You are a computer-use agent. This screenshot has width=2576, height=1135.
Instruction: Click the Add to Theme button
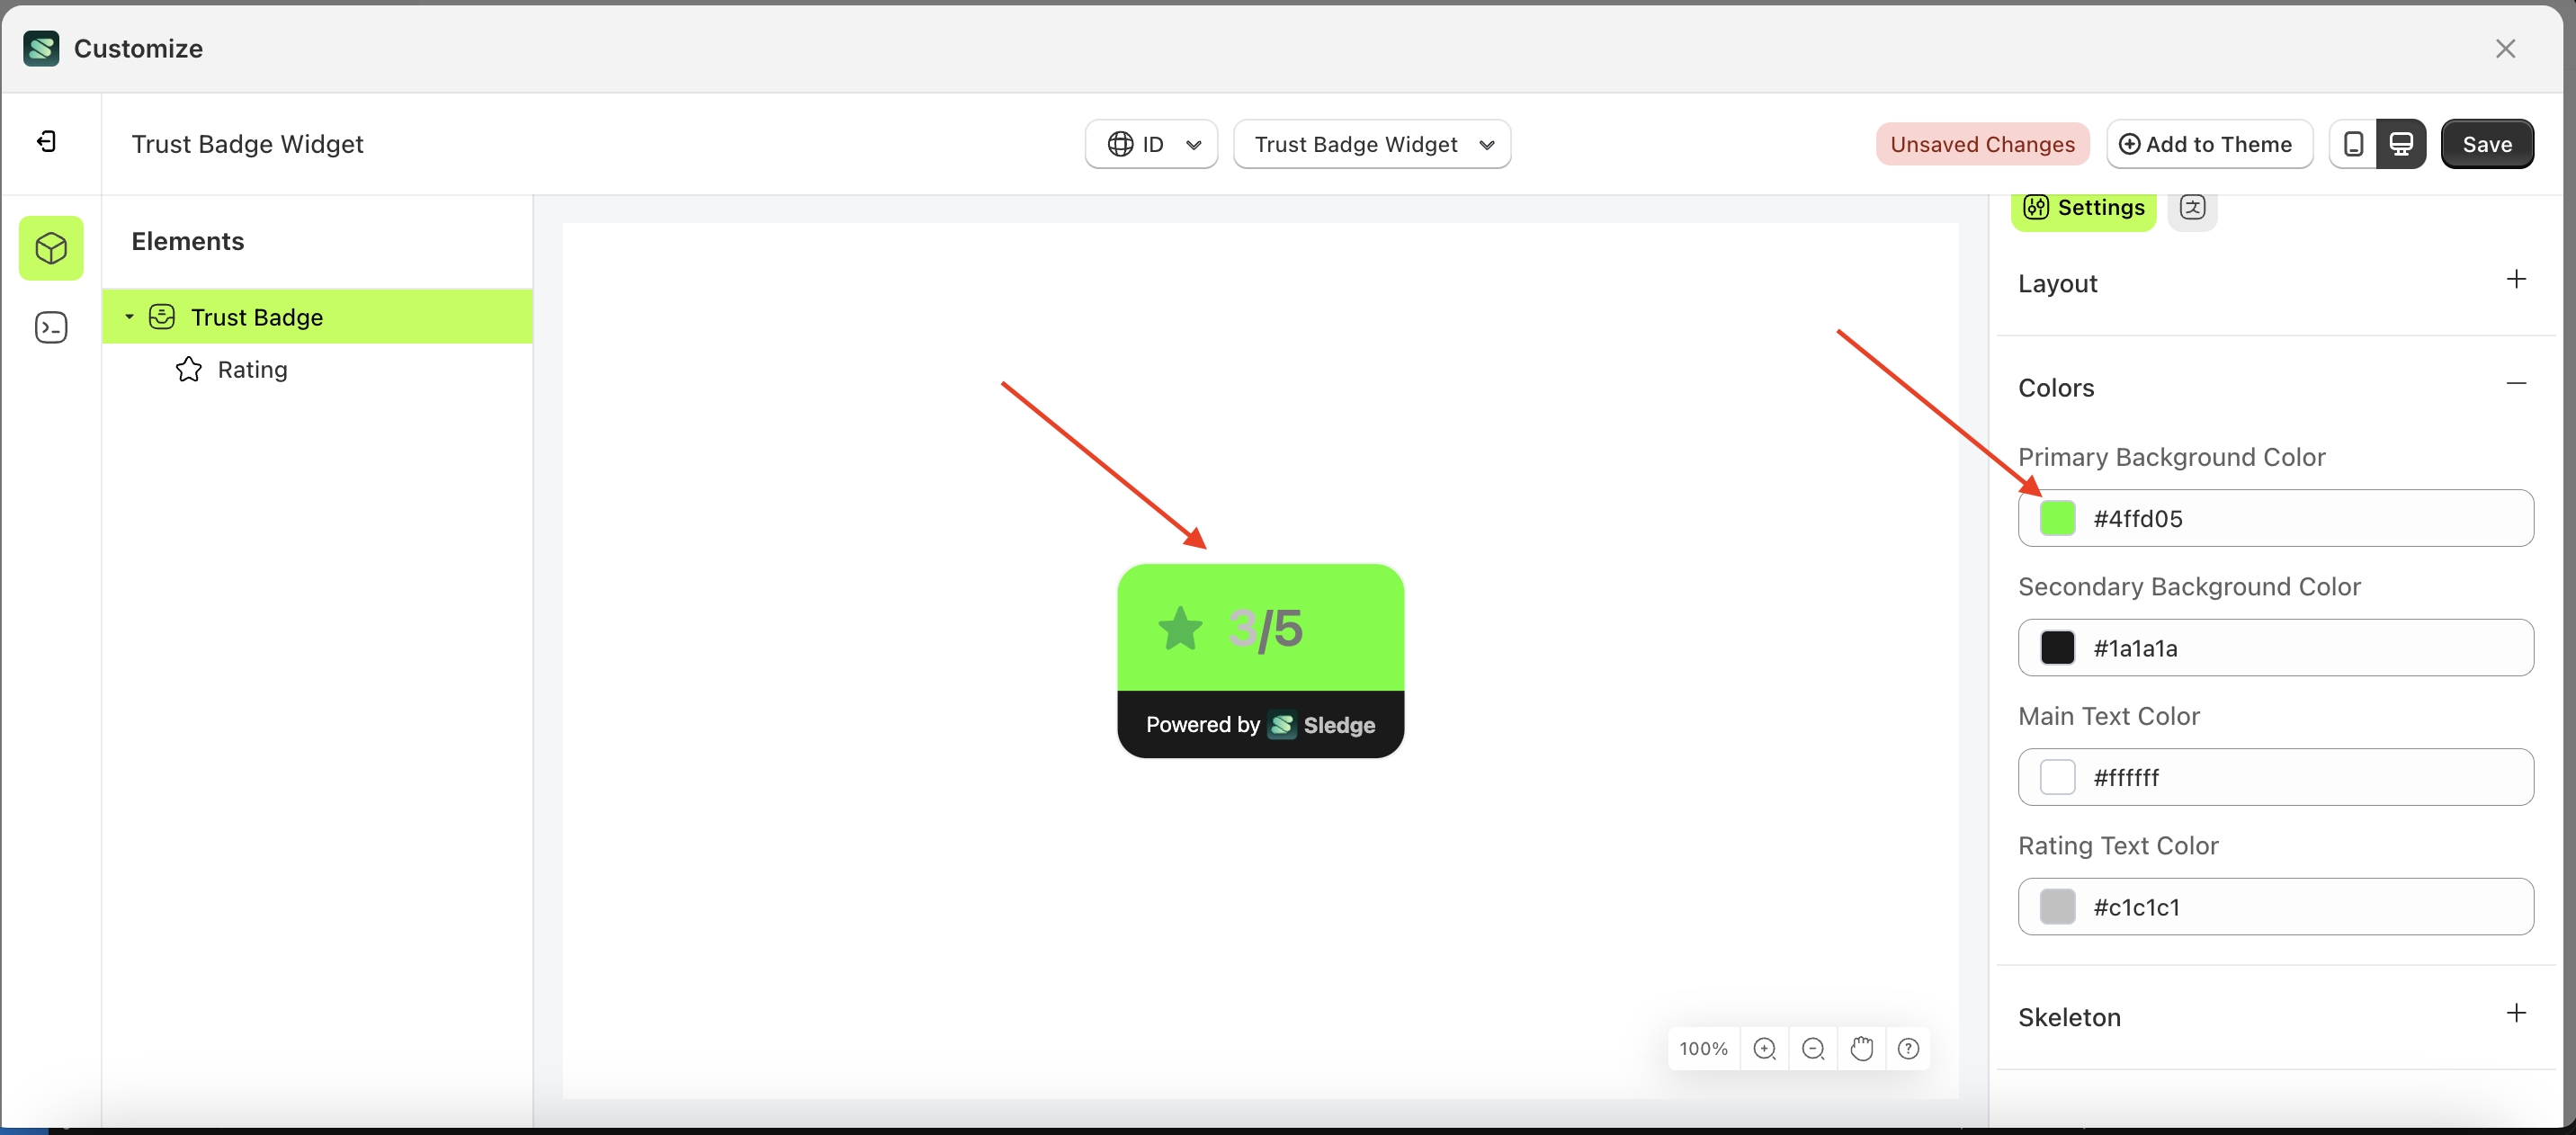(x=2209, y=144)
